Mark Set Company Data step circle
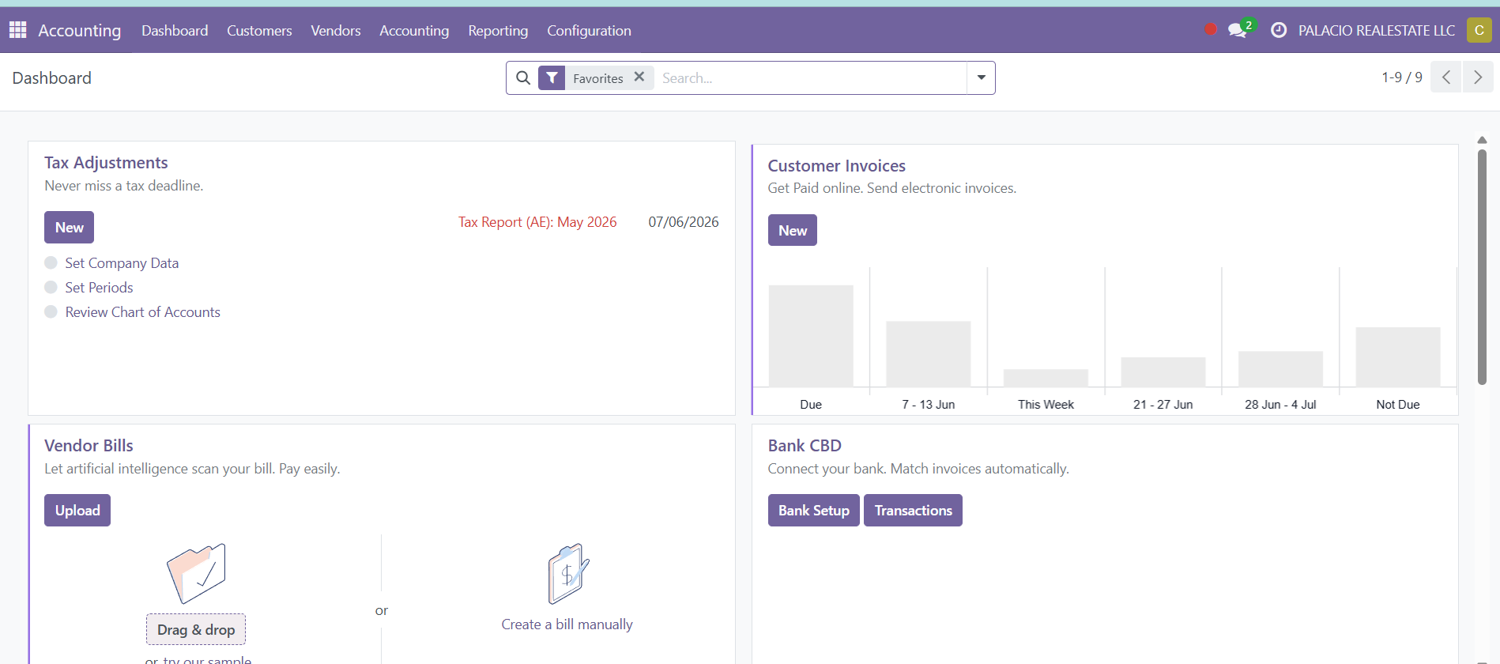 (x=51, y=262)
